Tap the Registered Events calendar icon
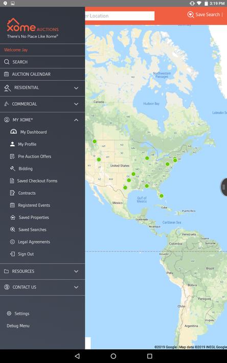This screenshot has height=363, width=227. [12, 205]
